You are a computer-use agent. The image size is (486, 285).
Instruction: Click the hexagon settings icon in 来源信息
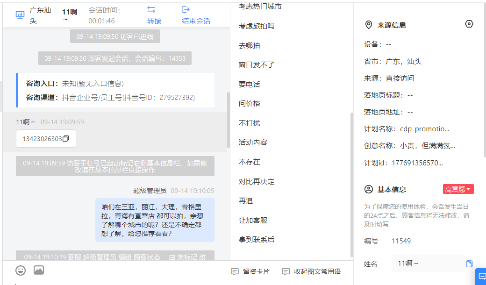469,24
